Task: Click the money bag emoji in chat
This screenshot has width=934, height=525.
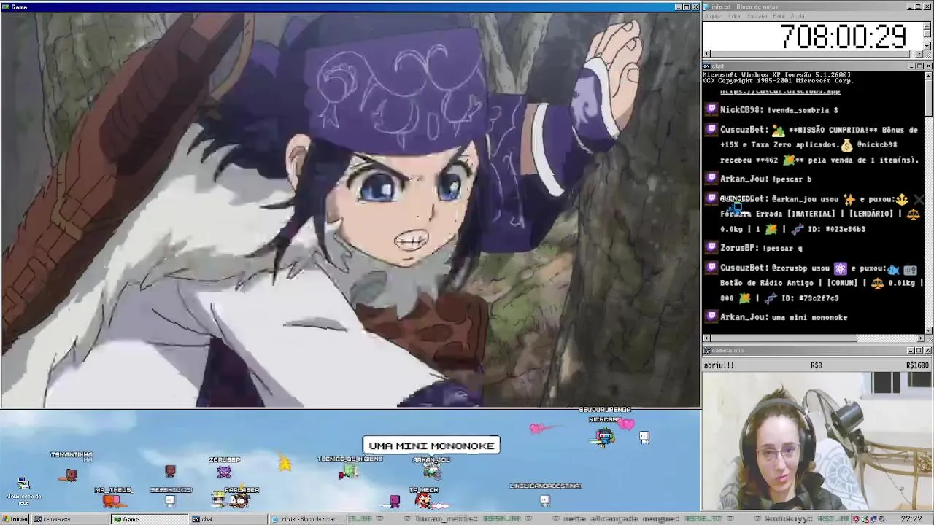Action: [x=846, y=144]
